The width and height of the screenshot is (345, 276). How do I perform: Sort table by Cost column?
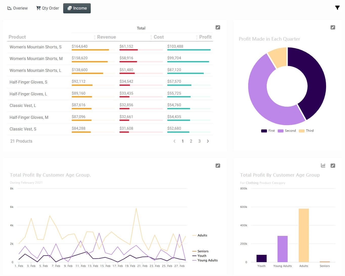click(x=157, y=37)
